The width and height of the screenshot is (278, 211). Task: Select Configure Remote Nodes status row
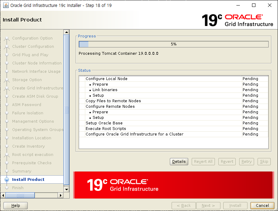tap(174, 106)
